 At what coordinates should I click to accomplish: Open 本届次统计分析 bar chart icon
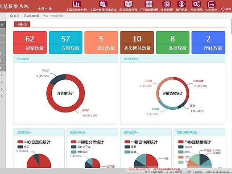(x=76, y=4)
